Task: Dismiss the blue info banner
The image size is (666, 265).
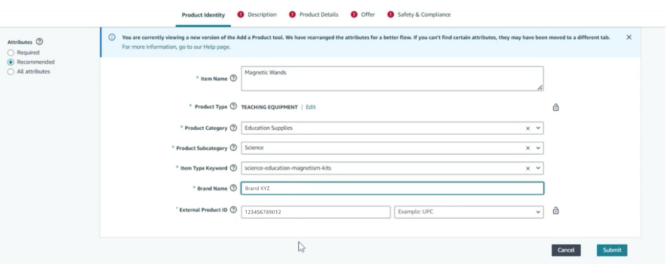Action: 628,38
